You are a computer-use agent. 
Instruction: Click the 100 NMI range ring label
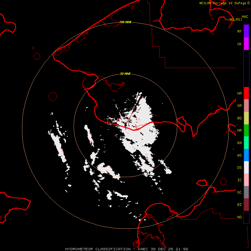click(125, 22)
